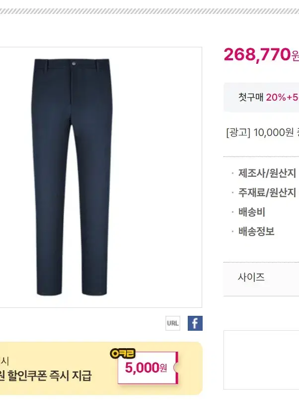Open the 첫구매 20%+5 promotion banner
This screenshot has width=299, height=400.
(261, 97)
